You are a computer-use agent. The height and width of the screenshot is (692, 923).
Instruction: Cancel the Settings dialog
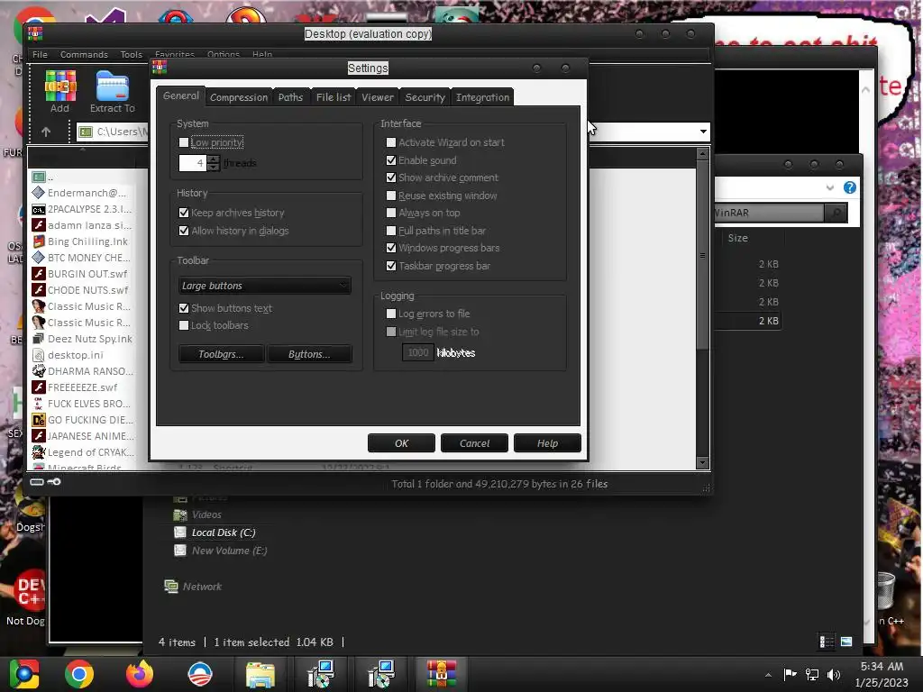click(474, 443)
